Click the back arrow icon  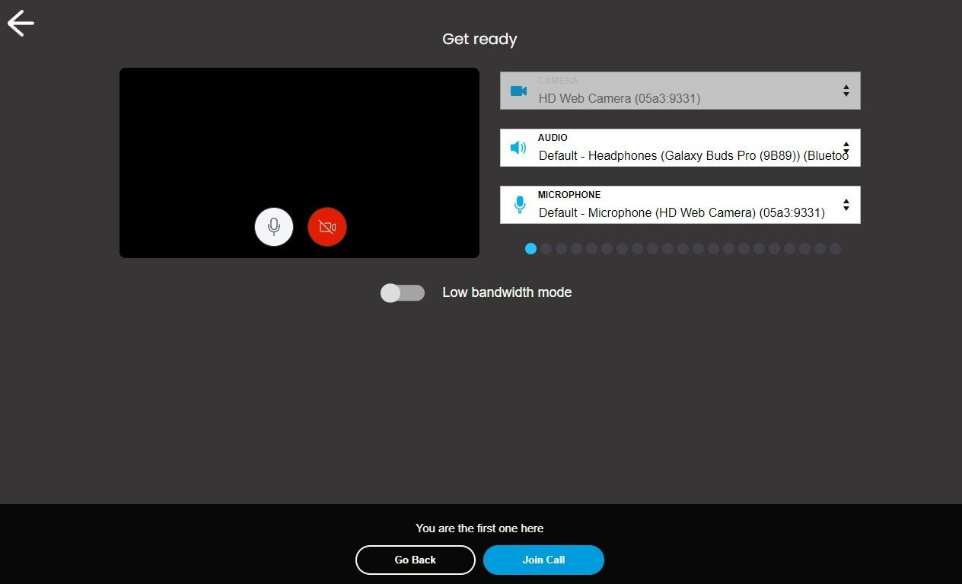point(21,23)
